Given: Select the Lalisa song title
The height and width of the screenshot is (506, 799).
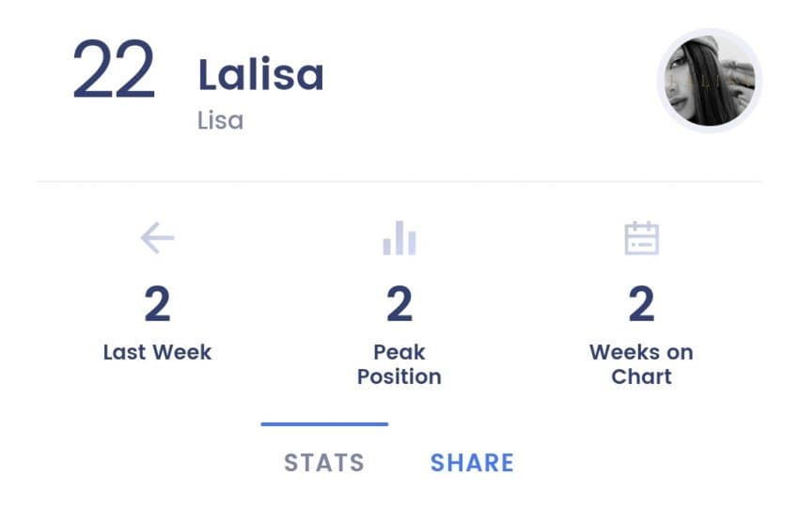Looking at the screenshot, I should point(261,75).
